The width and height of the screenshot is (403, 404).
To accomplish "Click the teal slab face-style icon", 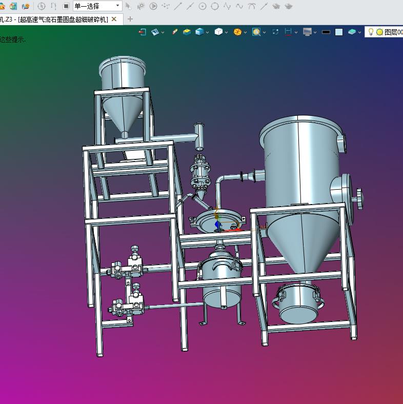I will tap(352, 32).
